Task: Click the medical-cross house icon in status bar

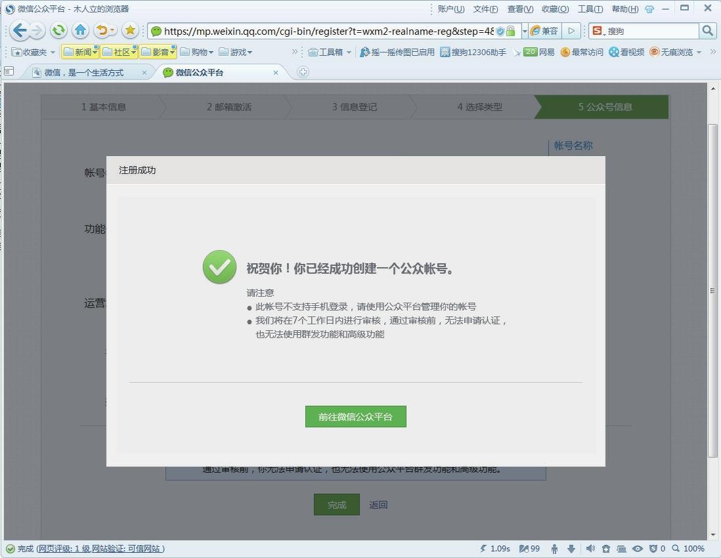Action: click(x=606, y=548)
